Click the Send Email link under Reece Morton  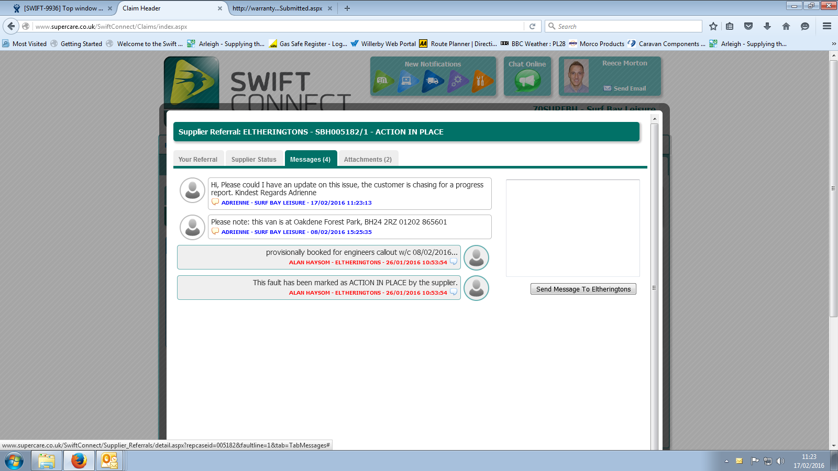[x=625, y=88]
